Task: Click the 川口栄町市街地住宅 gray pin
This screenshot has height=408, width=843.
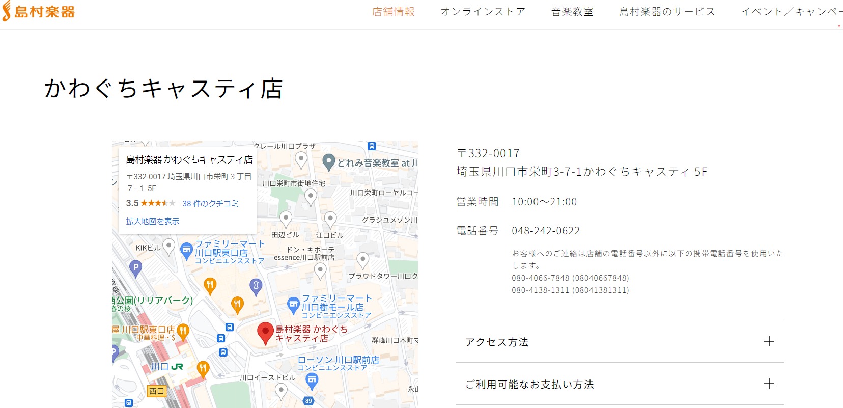Action: tap(311, 197)
